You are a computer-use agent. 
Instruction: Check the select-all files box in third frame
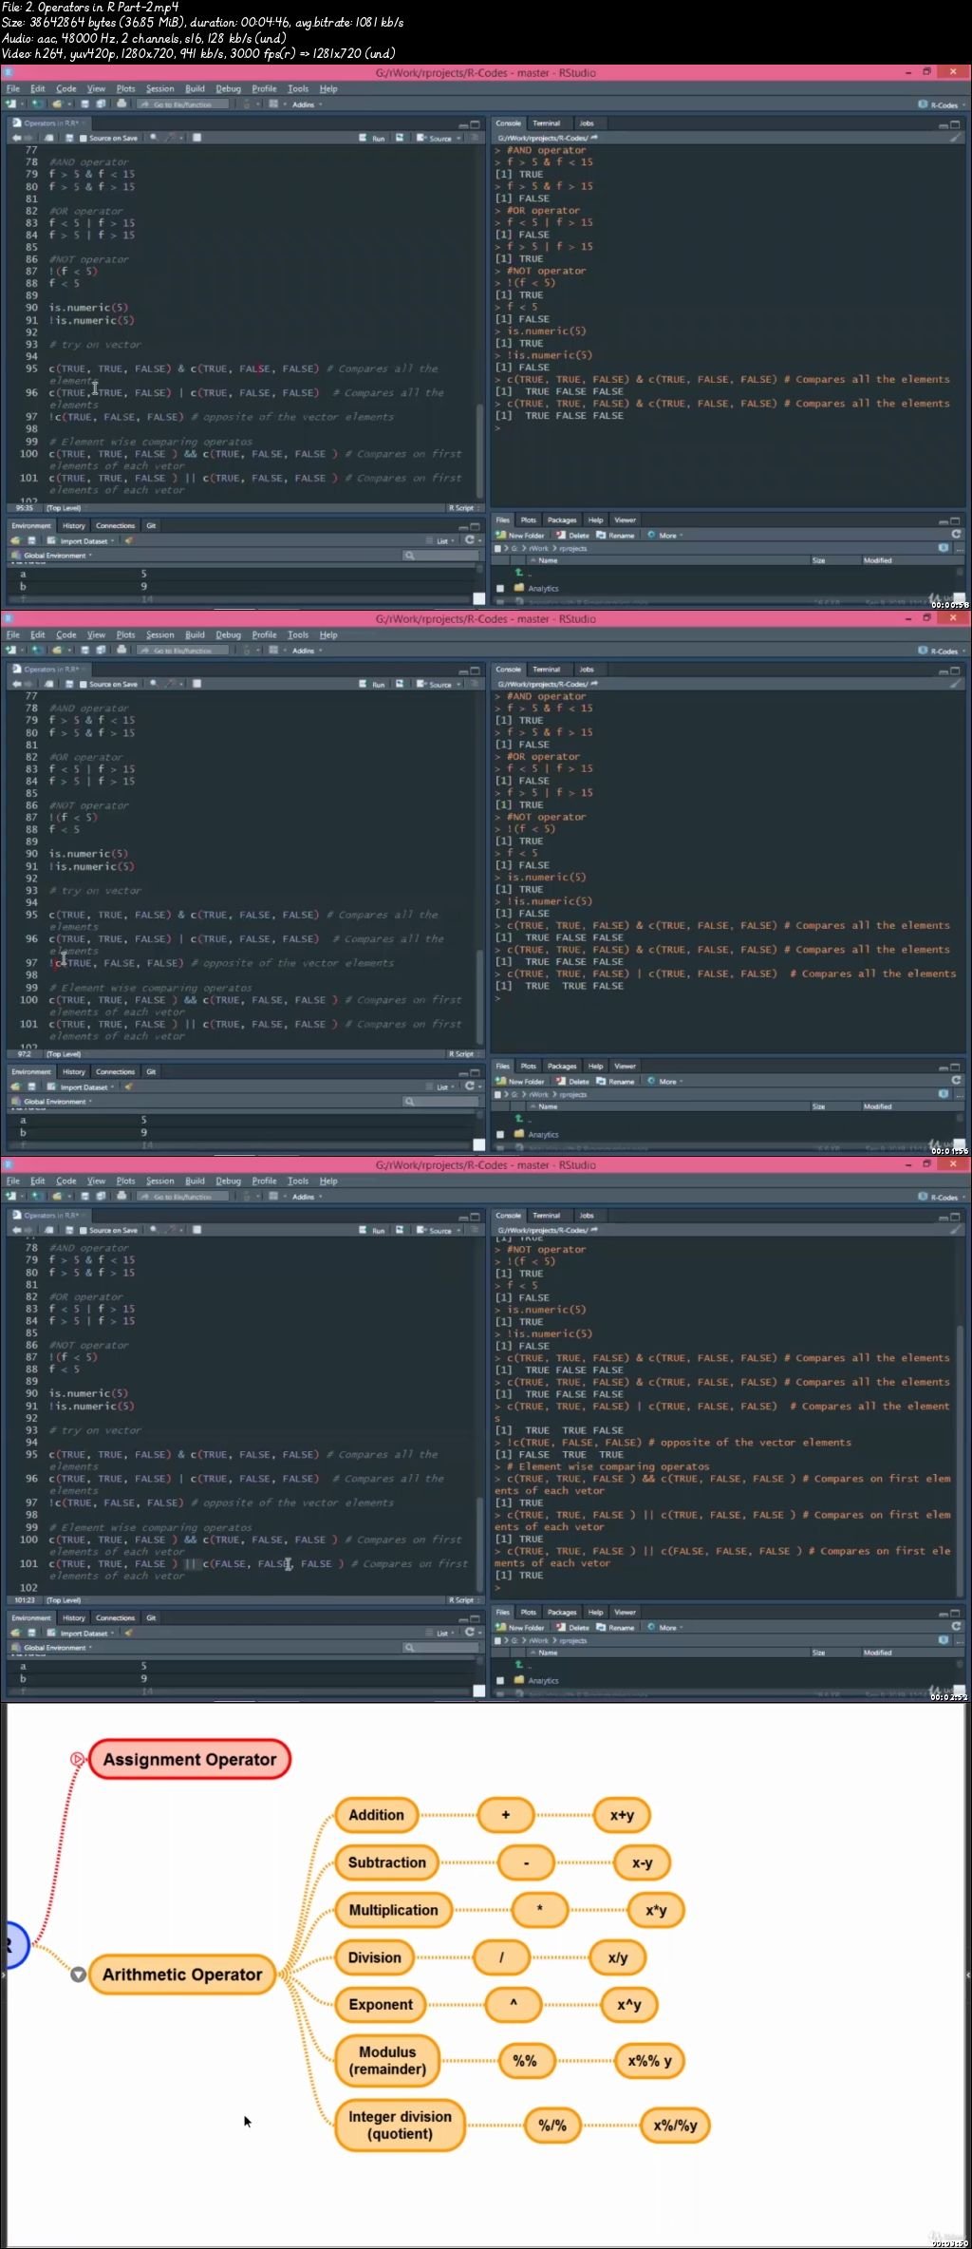tap(497, 1640)
